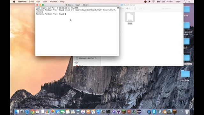Open Keynote from the Dock

pyautogui.click(x=78, y=112)
